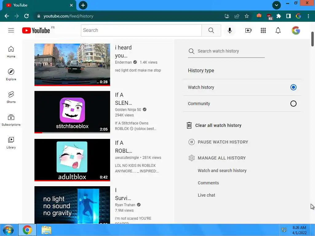The width and height of the screenshot is (315, 236).
Task: Open Chrome extensions puzzle icon
Action: 278,16
